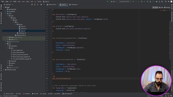Open the Android project view dropdown
Image resolution: width=173 pixels, height=97 pixels.
8,5
